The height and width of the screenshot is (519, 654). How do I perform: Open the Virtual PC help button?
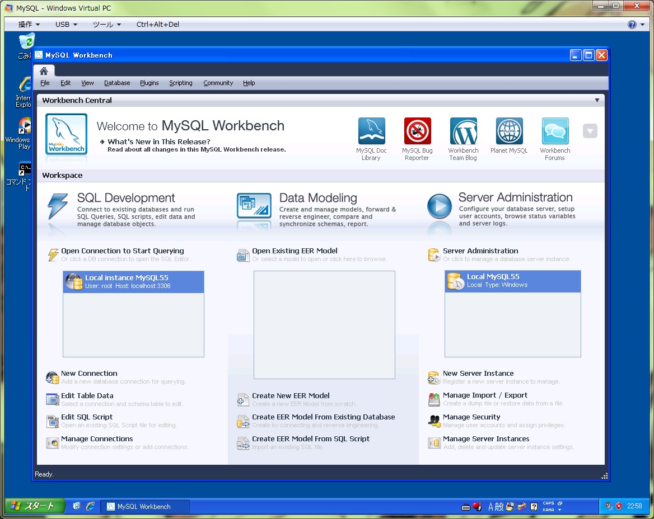tap(632, 25)
